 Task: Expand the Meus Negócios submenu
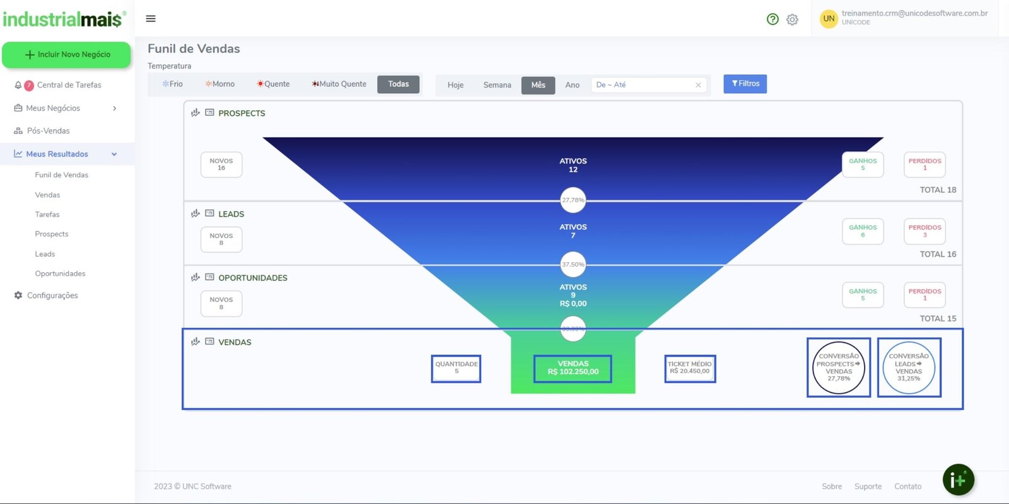click(x=114, y=108)
